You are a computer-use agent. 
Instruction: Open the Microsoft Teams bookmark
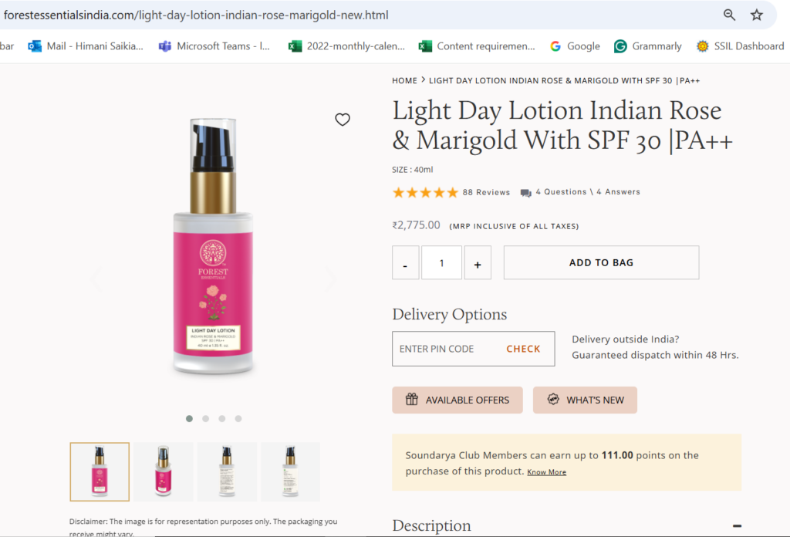coord(214,46)
